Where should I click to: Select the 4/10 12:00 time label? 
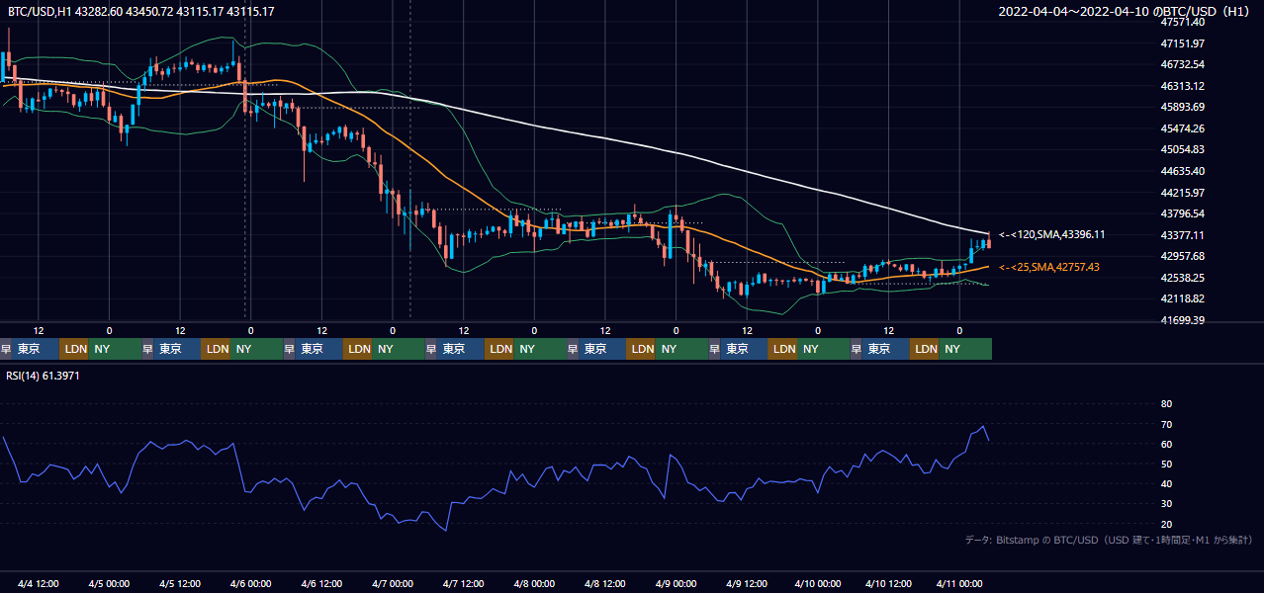(888, 583)
